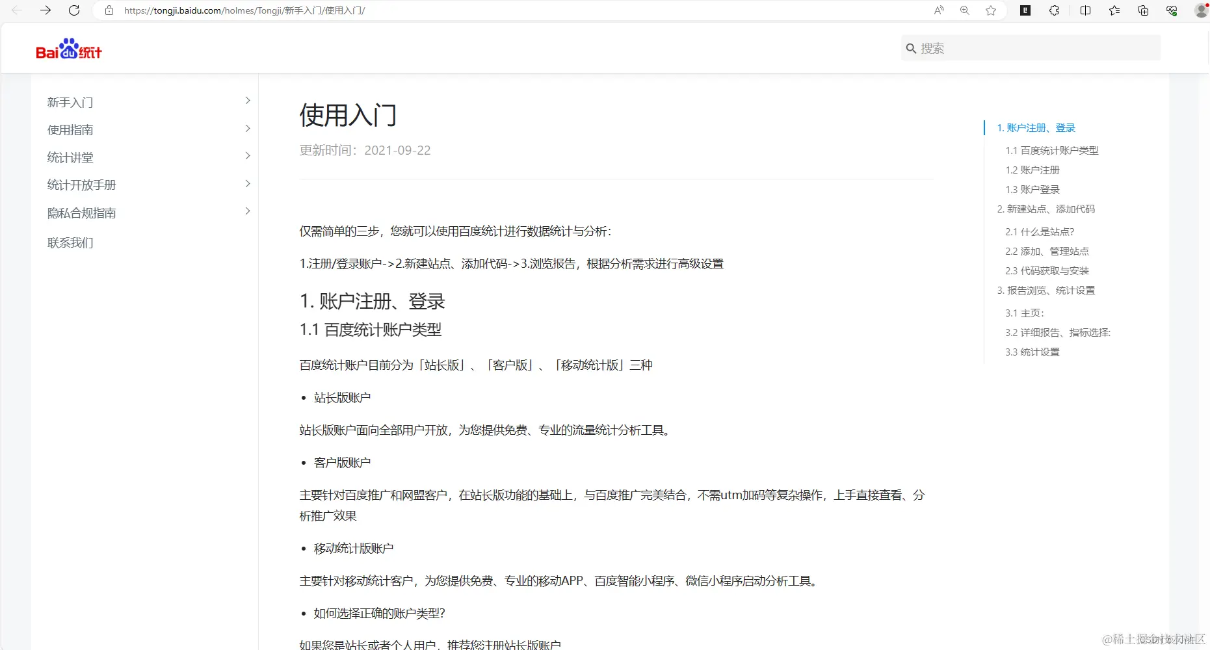1210x650 pixels.
Task: Click inside the 搜索 search field
Action: click(1029, 47)
